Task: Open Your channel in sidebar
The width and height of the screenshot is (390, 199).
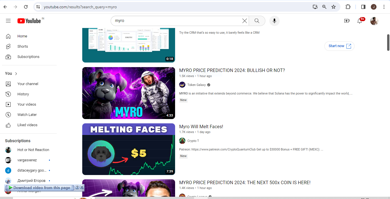Action: [28, 84]
